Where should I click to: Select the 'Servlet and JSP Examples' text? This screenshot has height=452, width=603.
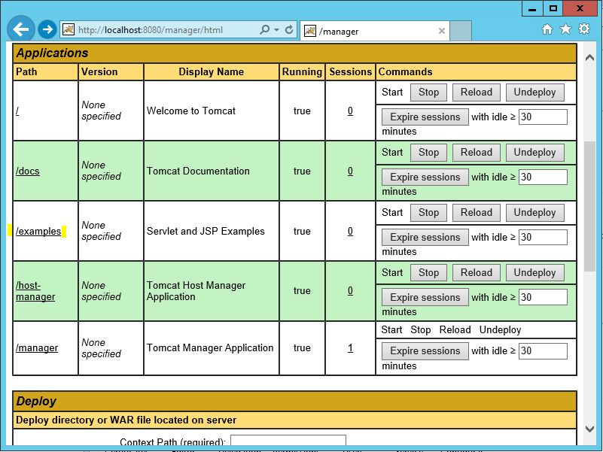pos(206,232)
